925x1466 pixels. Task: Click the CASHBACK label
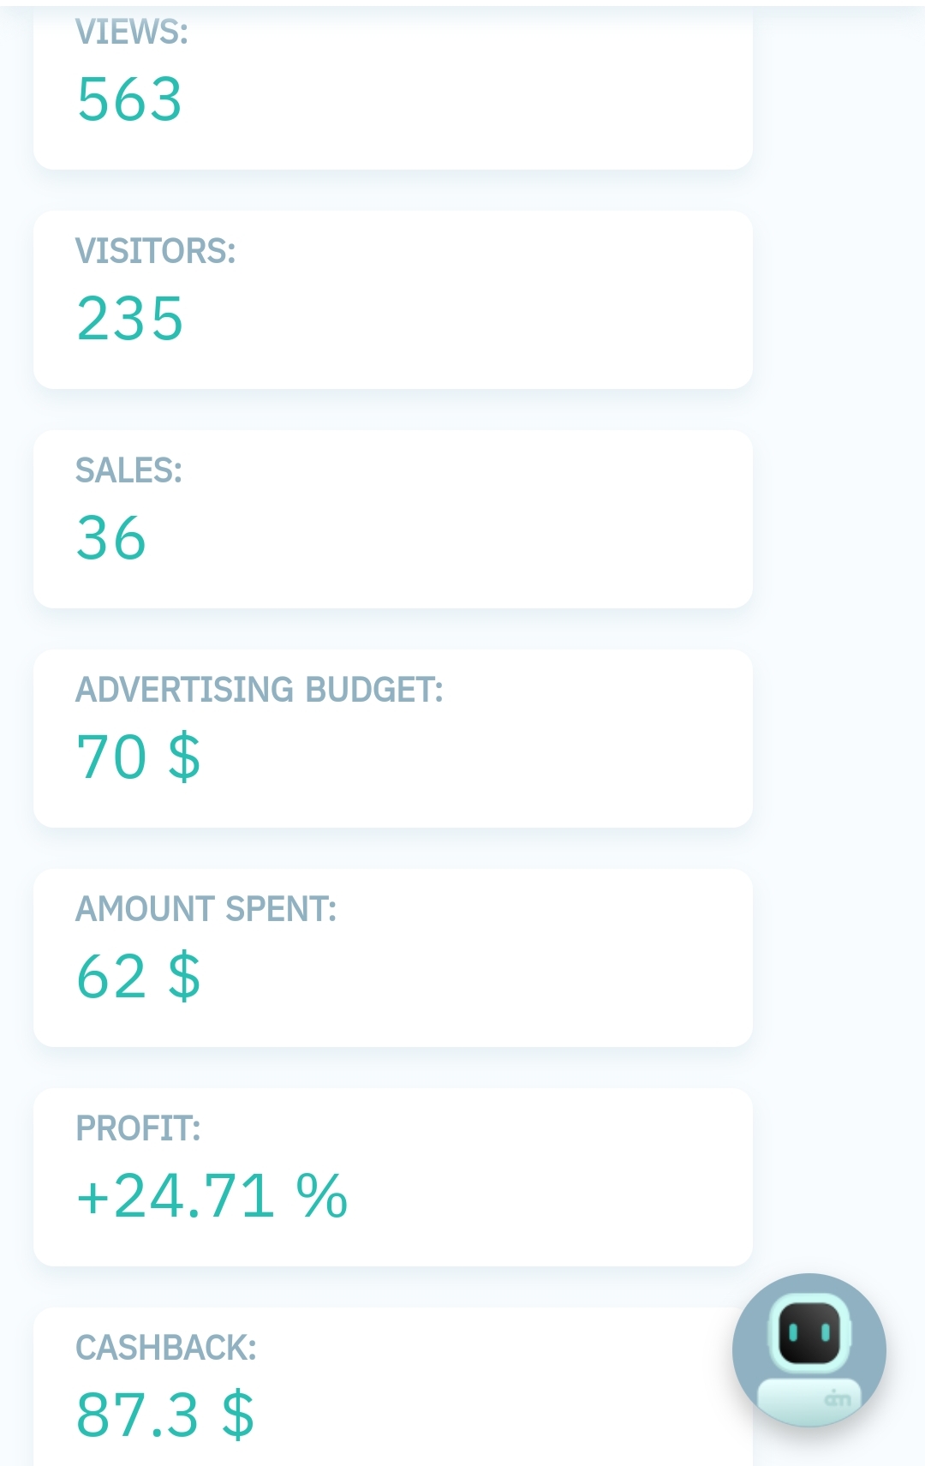point(165,1348)
